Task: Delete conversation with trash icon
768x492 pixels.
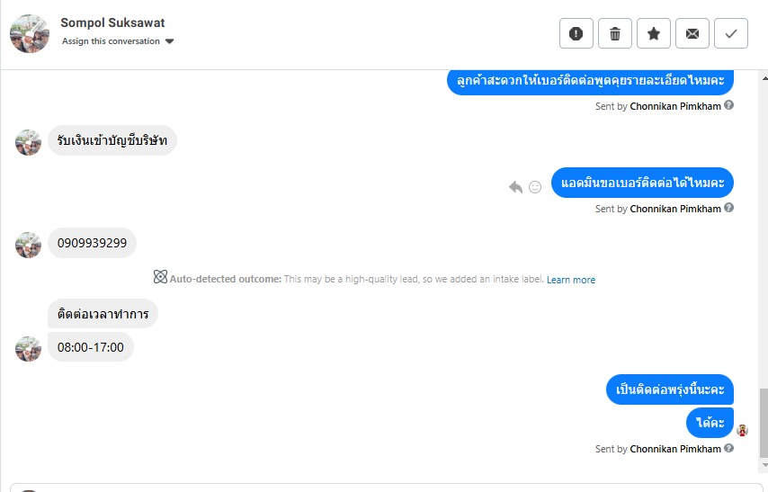Action: click(x=615, y=34)
